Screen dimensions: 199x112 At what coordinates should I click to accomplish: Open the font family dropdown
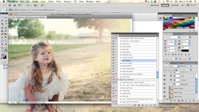pos(179,37)
